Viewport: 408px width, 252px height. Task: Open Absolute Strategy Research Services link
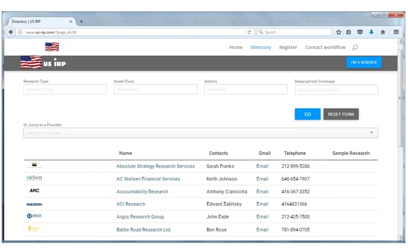tap(156, 166)
